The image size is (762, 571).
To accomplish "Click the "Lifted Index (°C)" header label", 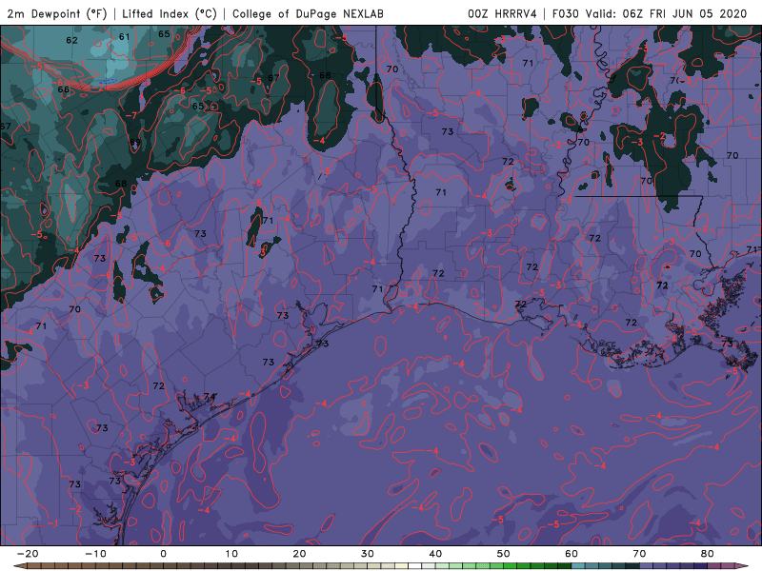I will pyautogui.click(x=170, y=14).
